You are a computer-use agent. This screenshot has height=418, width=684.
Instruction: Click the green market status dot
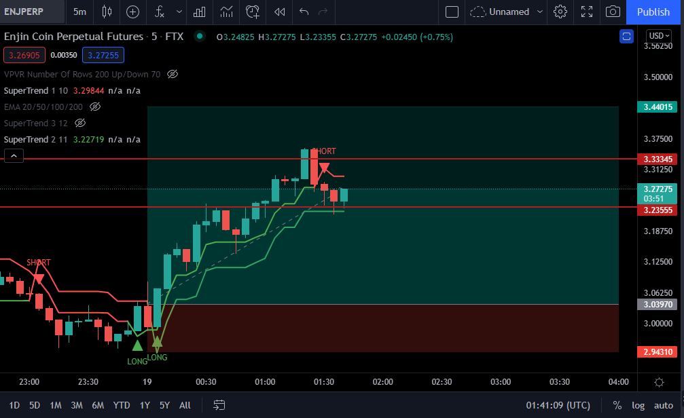[200, 36]
